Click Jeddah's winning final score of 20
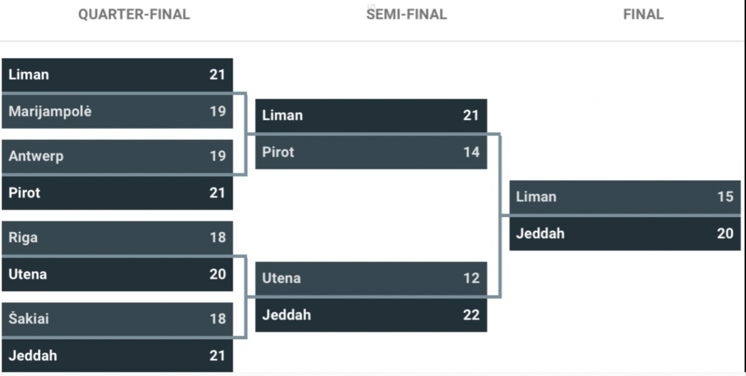The height and width of the screenshot is (376, 746). 725,233
